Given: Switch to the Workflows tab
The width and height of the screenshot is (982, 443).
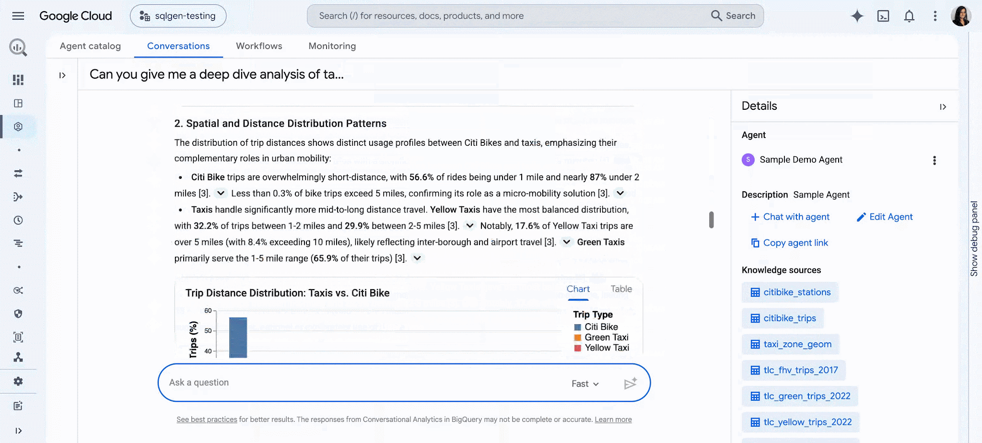Looking at the screenshot, I should click(x=259, y=46).
